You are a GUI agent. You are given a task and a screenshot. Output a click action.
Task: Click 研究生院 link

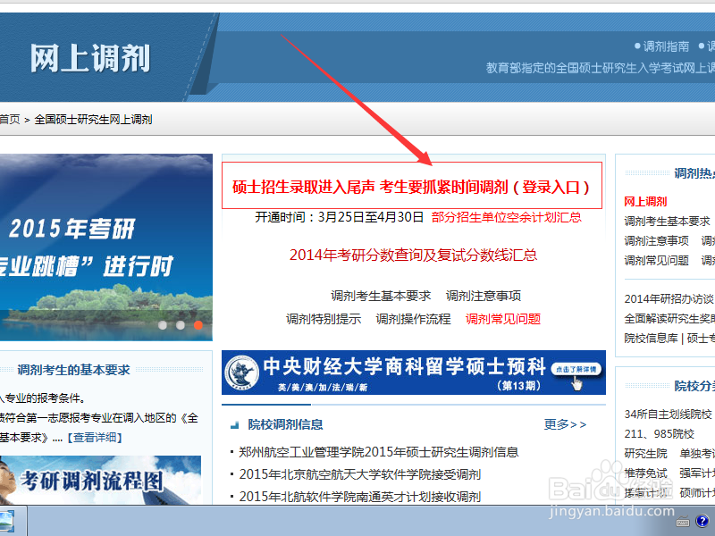[x=645, y=454]
